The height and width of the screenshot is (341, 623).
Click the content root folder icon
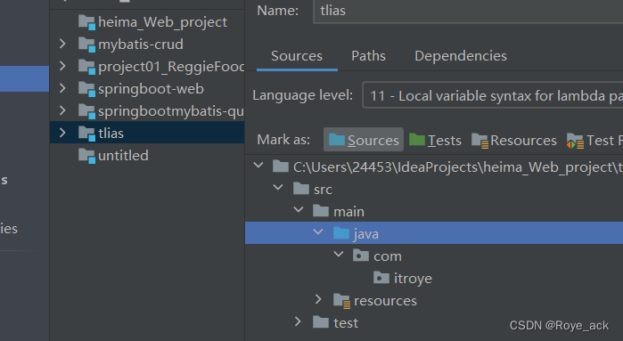(x=281, y=166)
